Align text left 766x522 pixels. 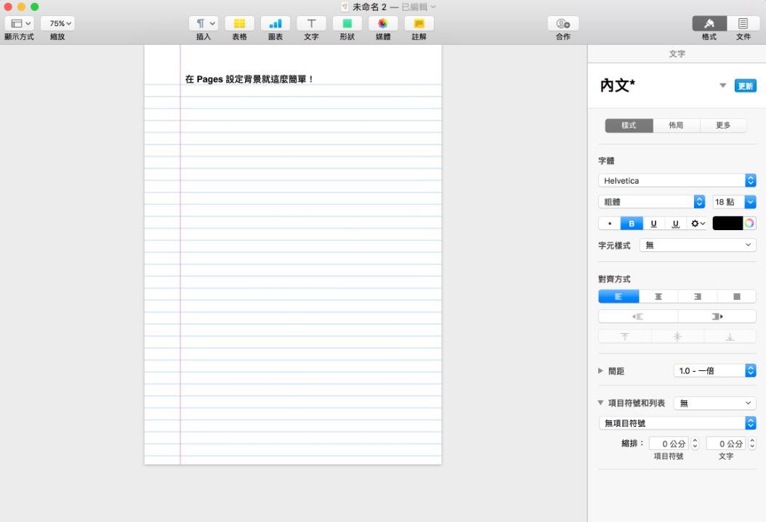coord(618,297)
